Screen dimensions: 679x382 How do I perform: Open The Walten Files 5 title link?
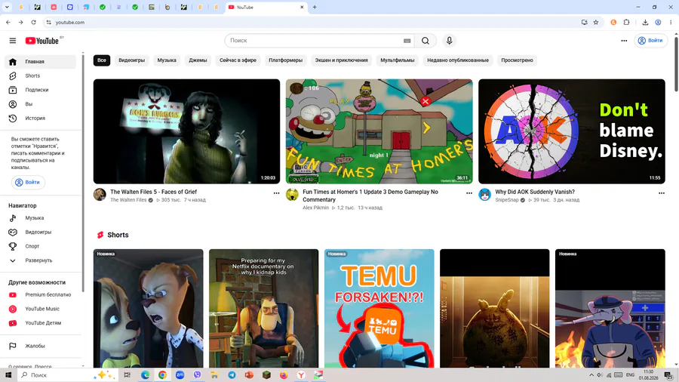click(x=153, y=192)
